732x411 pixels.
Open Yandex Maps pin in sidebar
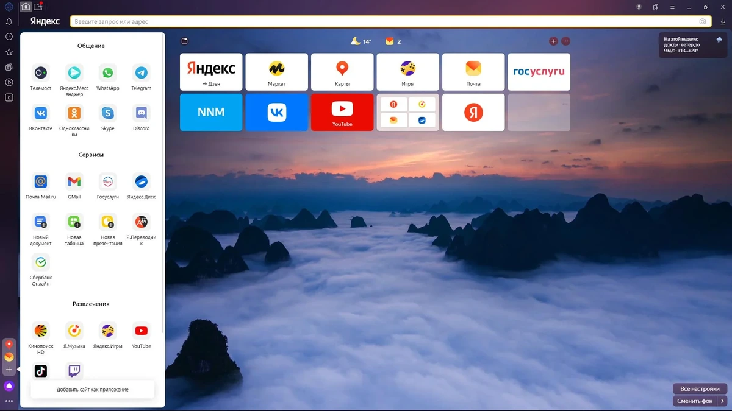coord(9,345)
